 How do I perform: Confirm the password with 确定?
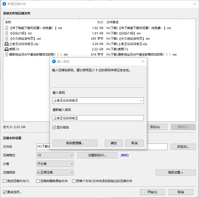tap(114, 143)
